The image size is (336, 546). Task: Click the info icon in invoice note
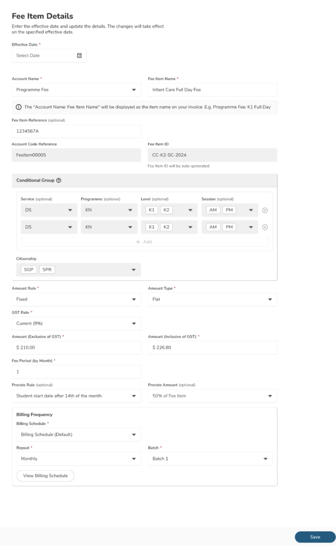click(19, 107)
